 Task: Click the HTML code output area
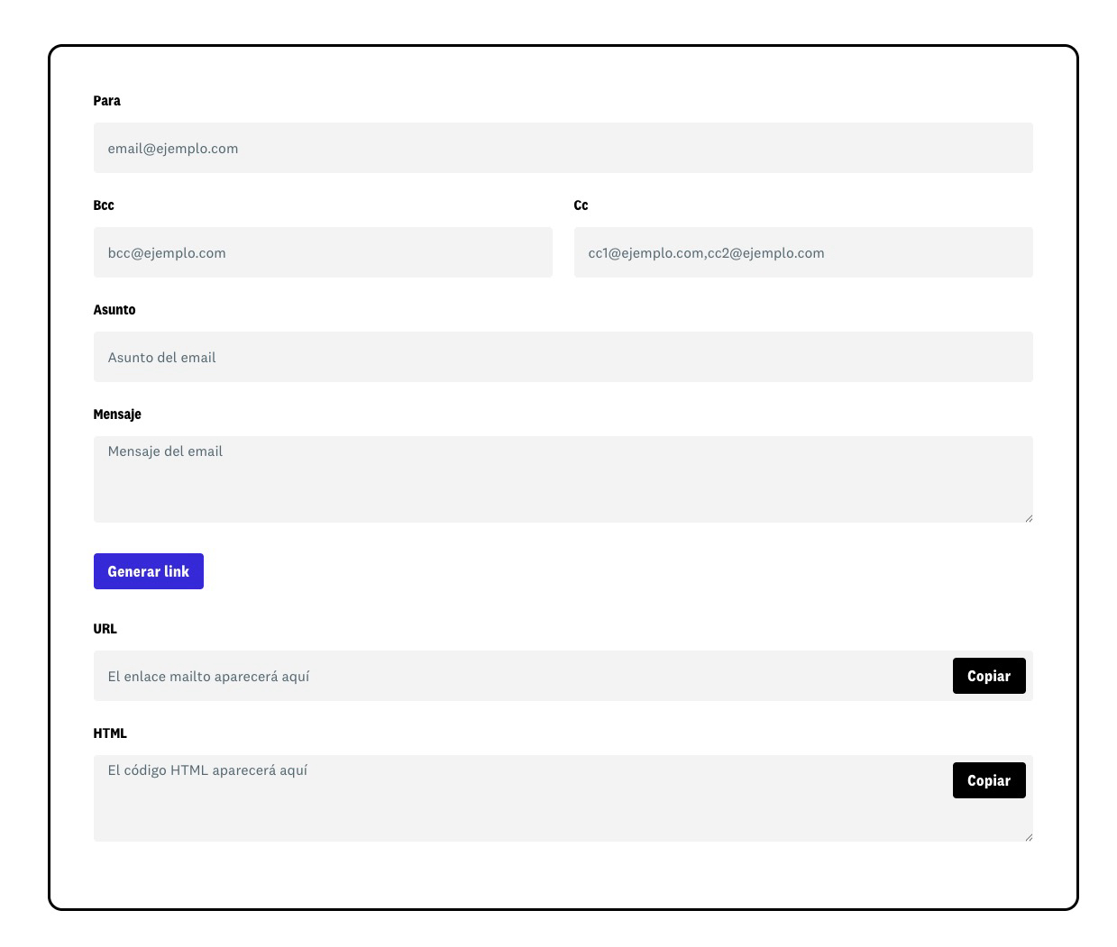pos(521,798)
